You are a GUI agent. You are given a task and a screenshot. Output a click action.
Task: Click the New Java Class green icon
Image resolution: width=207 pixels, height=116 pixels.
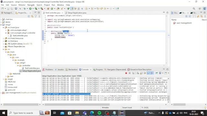[x=52, y=9]
